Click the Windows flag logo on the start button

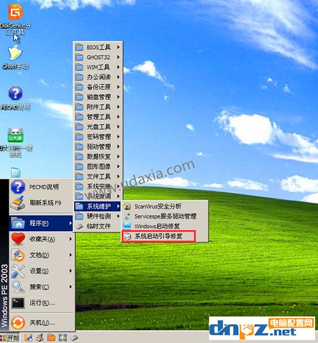tap(3, 338)
